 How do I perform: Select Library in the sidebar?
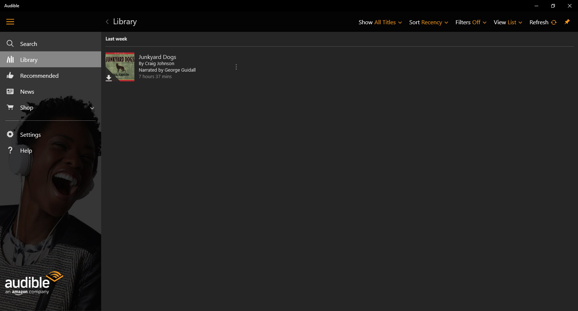[x=51, y=60]
